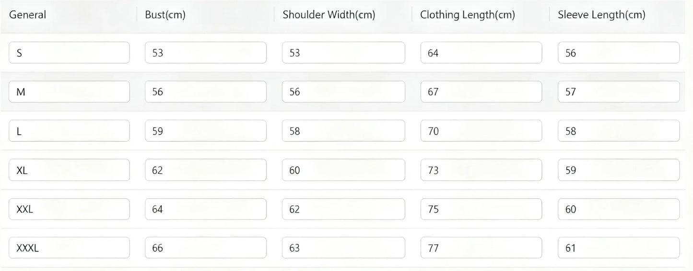Edit Sleeve Length for size M

coord(618,91)
